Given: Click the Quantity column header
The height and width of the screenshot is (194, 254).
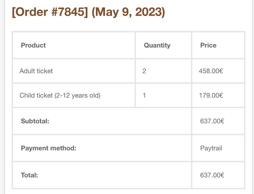Looking at the screenshot, I should [157, 45].
